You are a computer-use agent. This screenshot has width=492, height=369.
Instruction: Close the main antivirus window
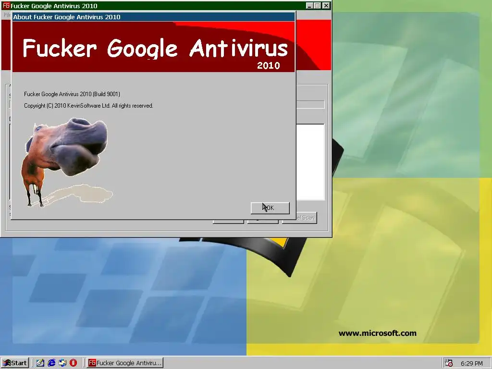[326, 6]
